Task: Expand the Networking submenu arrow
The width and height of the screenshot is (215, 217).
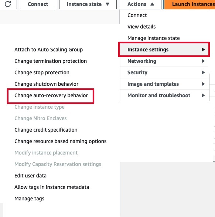Action: [203, 61]
